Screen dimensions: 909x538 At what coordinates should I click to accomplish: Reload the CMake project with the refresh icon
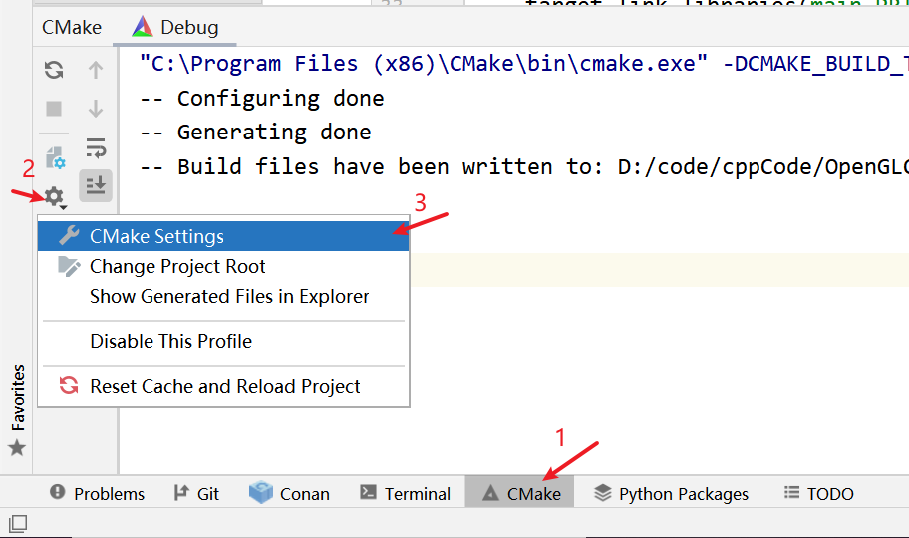(54, 70)
